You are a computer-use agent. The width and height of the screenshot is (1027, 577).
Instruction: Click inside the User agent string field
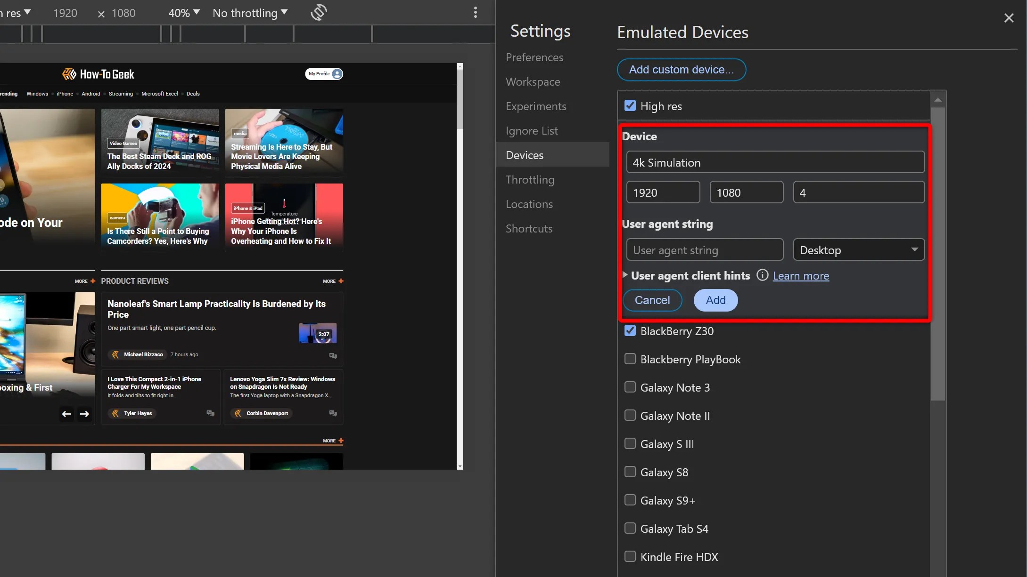(x=704, y=249)
